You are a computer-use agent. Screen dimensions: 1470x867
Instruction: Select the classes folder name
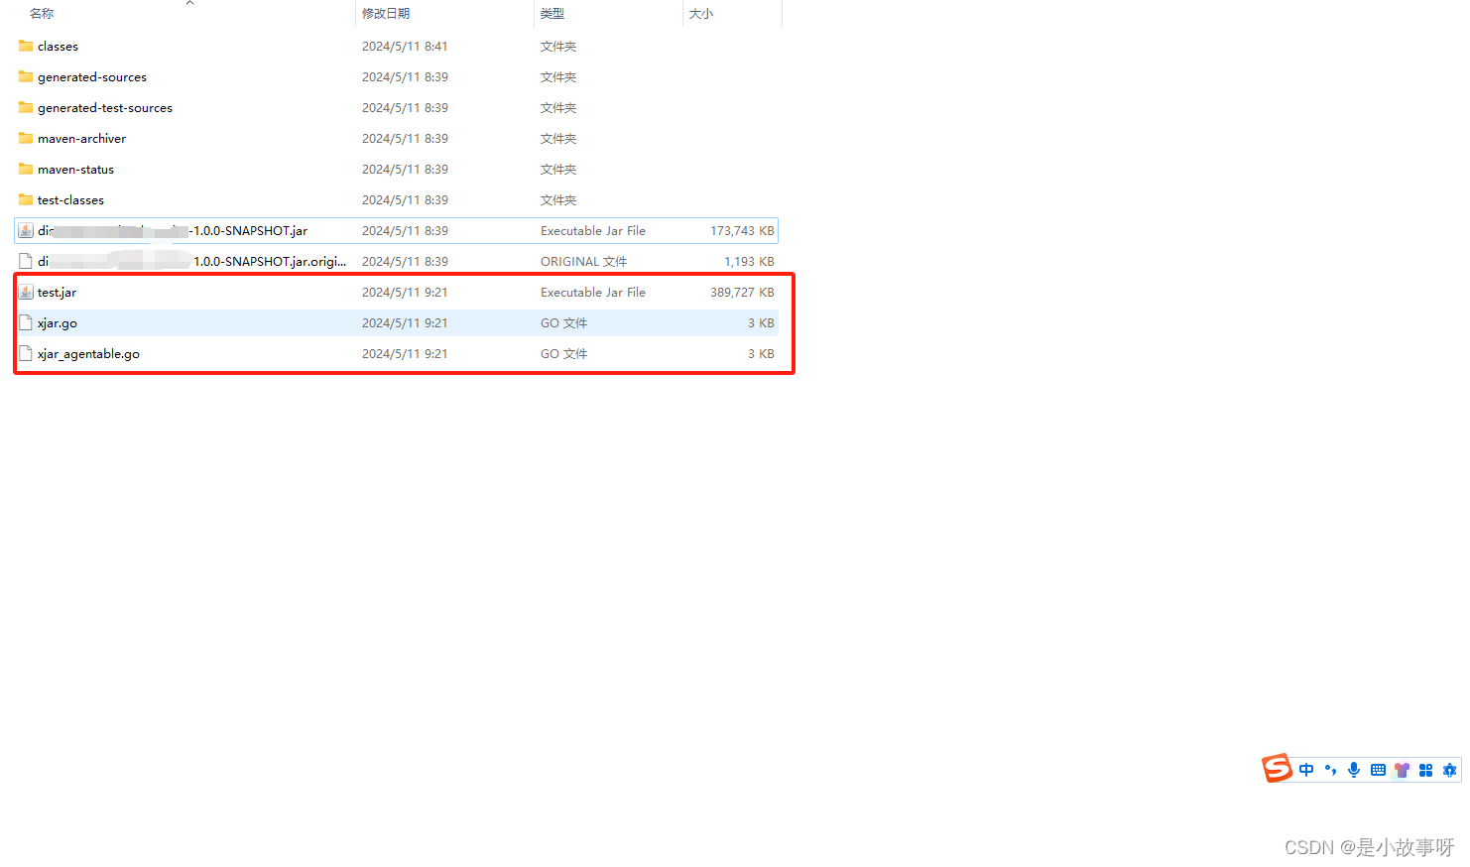tap(58, 46)
